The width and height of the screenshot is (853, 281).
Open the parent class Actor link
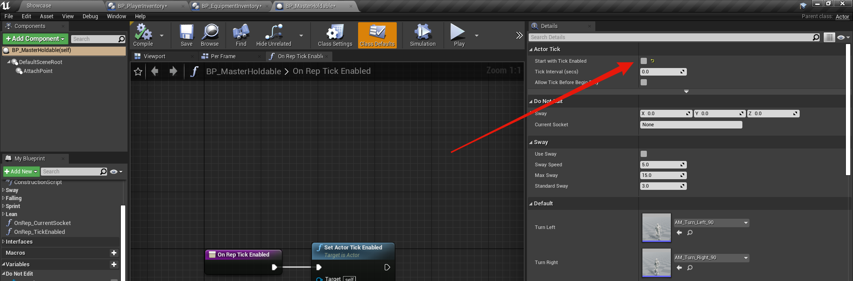point(842,17)
